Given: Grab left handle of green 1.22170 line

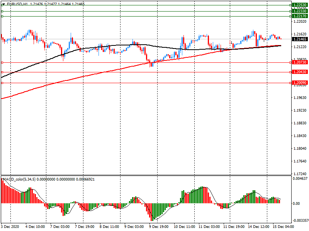Looking at the screenshot, I should [2, 16].
